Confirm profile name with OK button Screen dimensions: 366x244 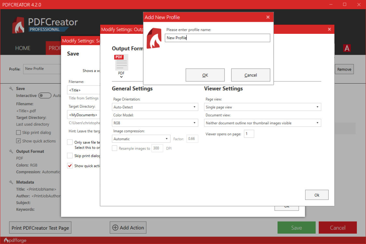[205, 75]
